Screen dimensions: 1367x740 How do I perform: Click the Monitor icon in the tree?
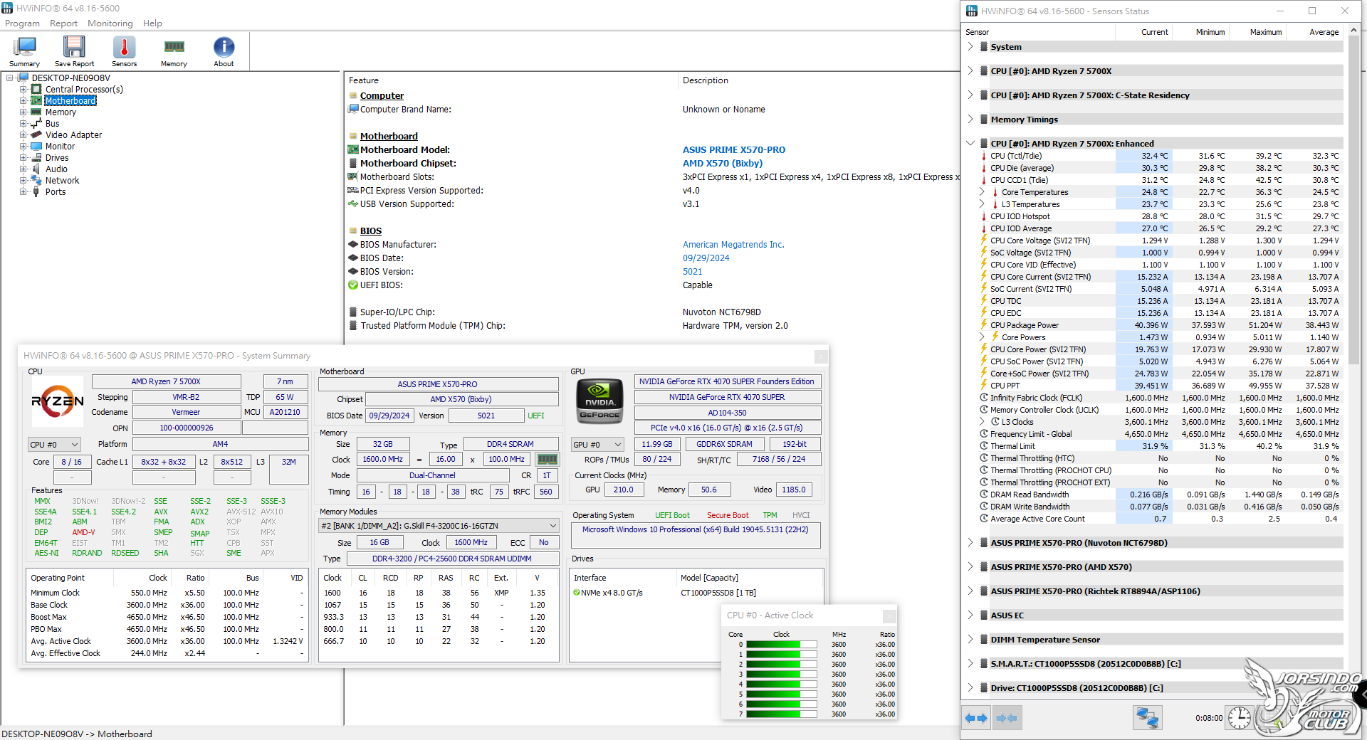point(36,147)
